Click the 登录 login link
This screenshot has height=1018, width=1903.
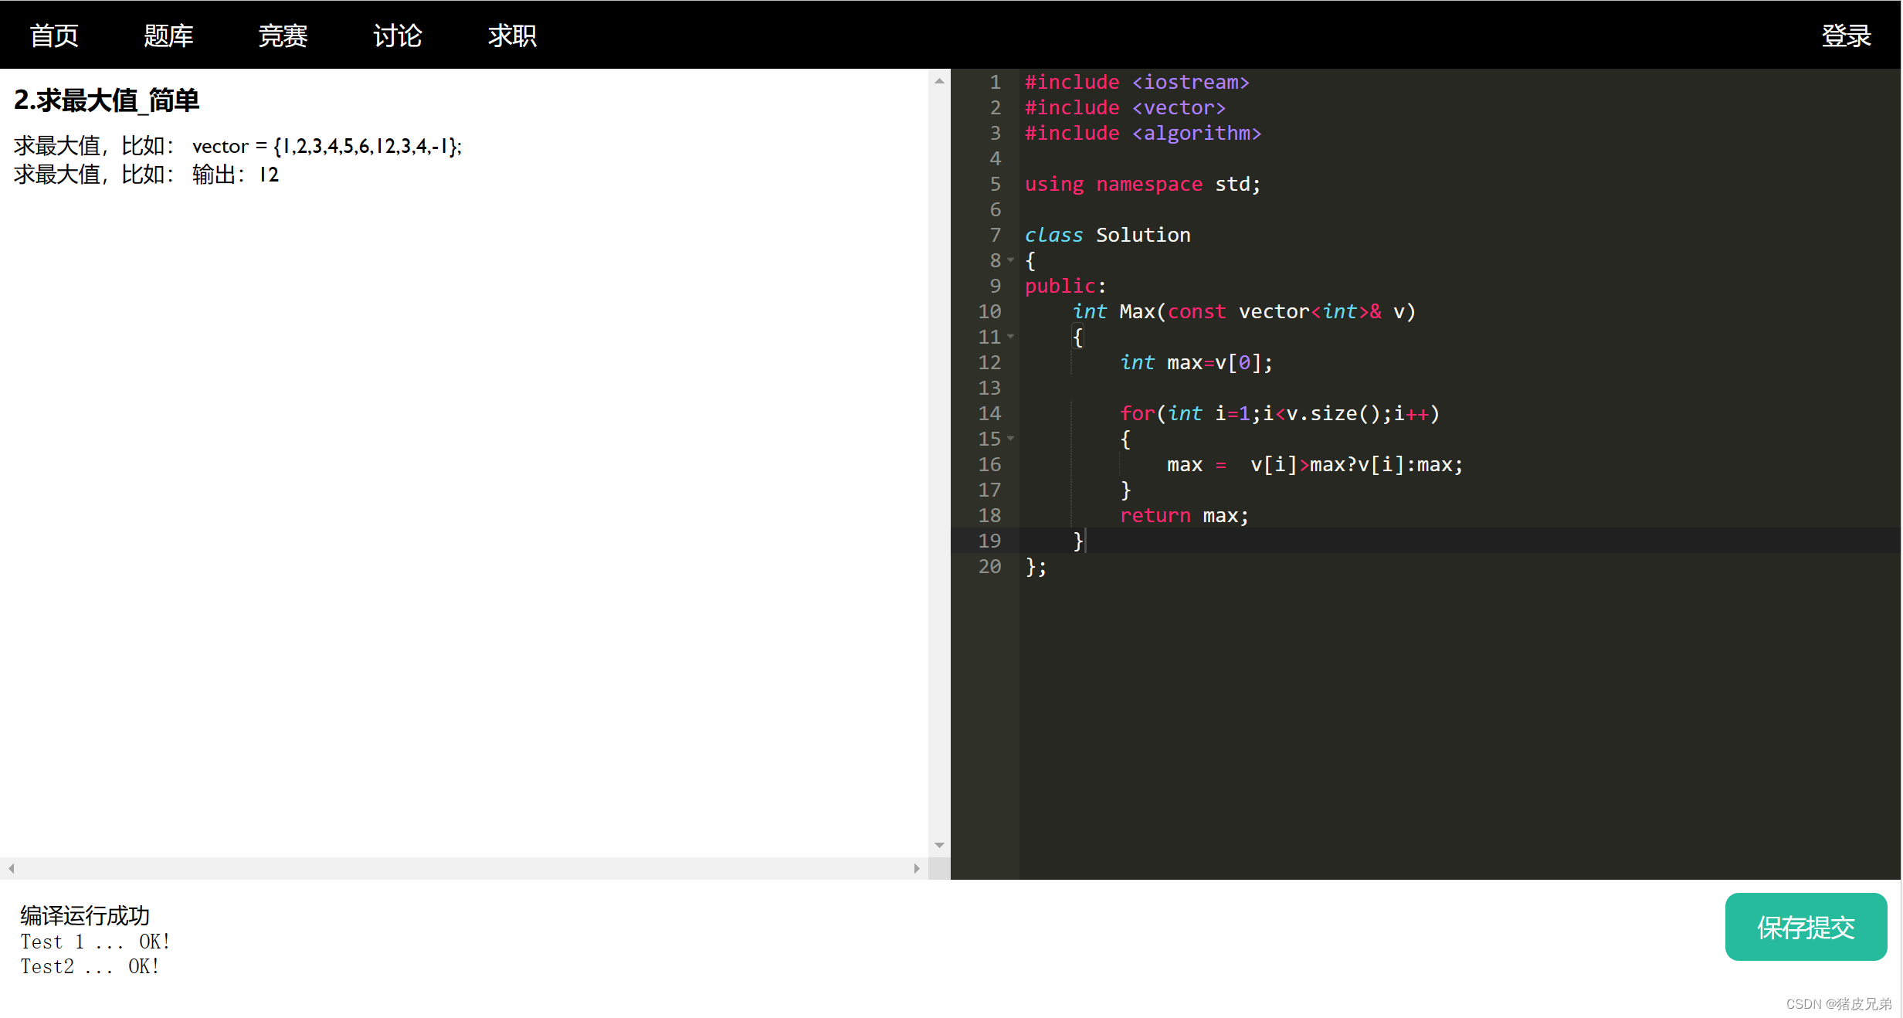tap(1847, 36)
